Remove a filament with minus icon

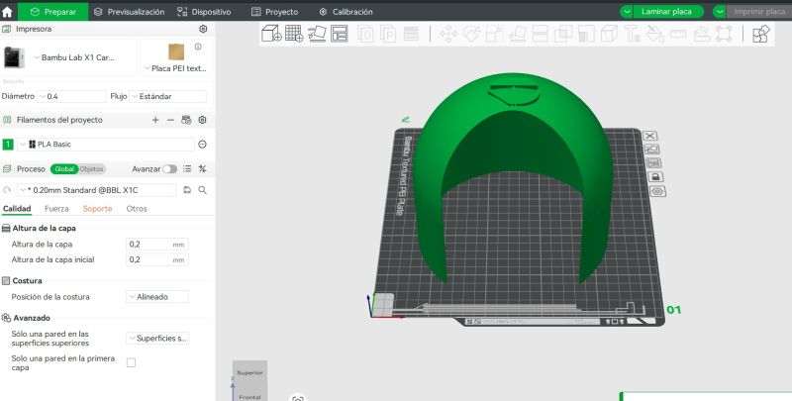[170, 120]
